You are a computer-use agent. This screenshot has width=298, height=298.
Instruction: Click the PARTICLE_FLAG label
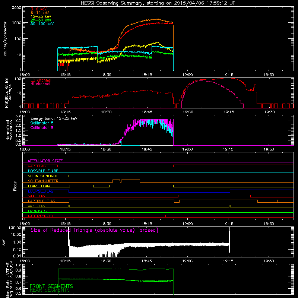pyautogui.click(x=42, y=201)
